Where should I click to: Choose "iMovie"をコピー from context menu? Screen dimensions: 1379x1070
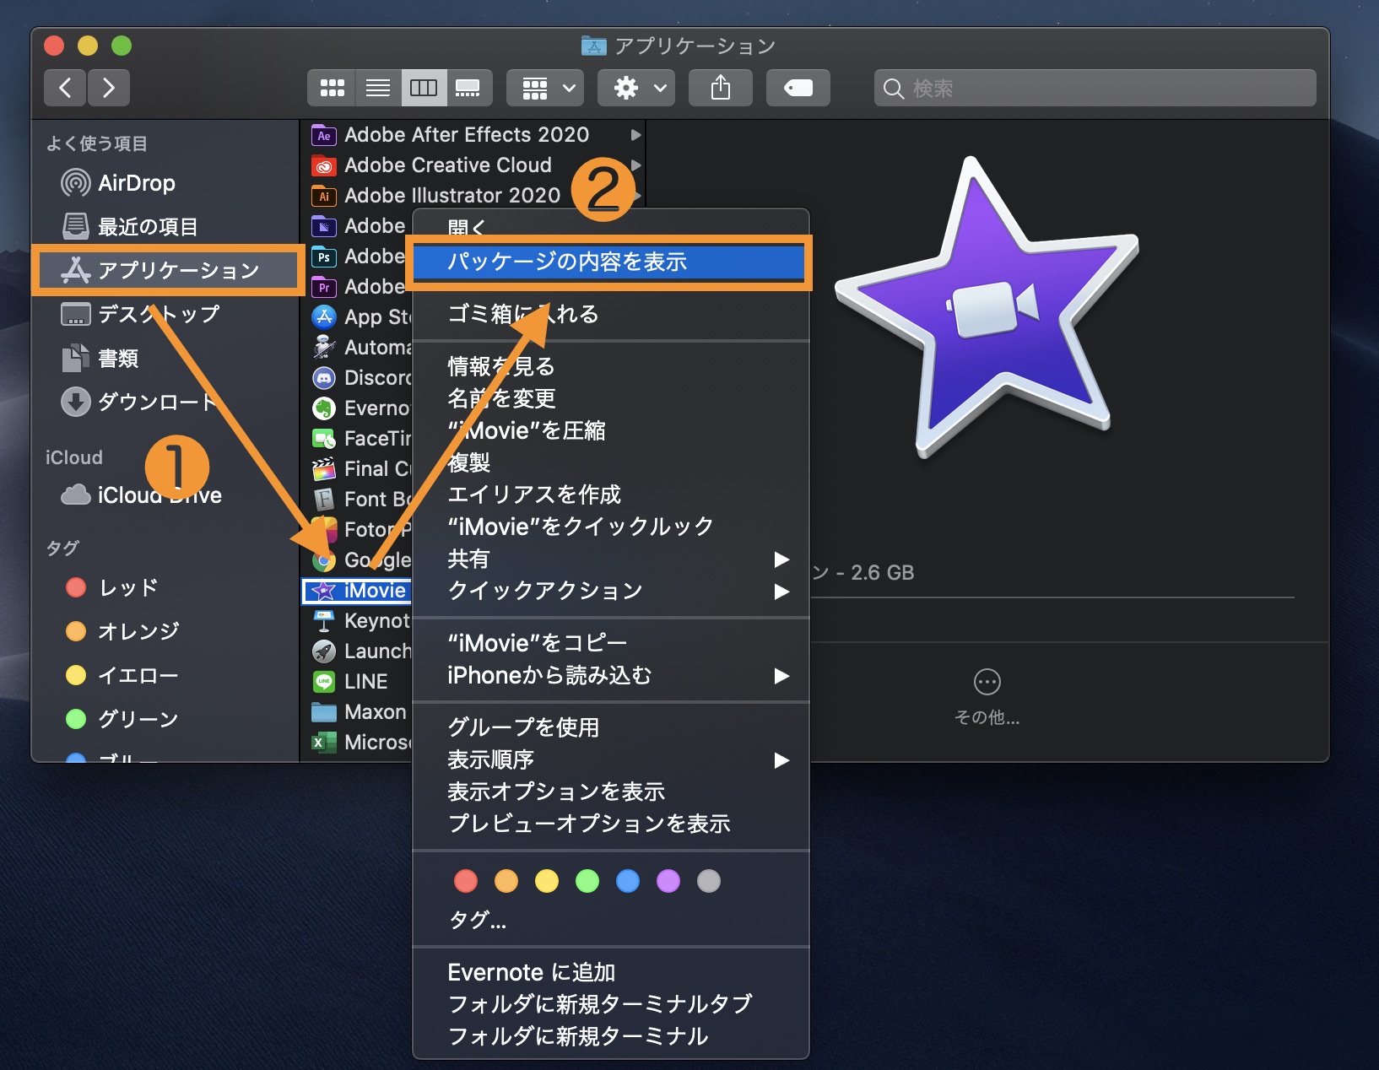[x=611, y=643]
